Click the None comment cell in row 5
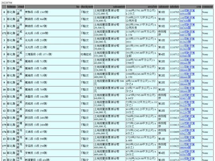The width and height of the screenshot is (215, 161). [x=207, y=54]
